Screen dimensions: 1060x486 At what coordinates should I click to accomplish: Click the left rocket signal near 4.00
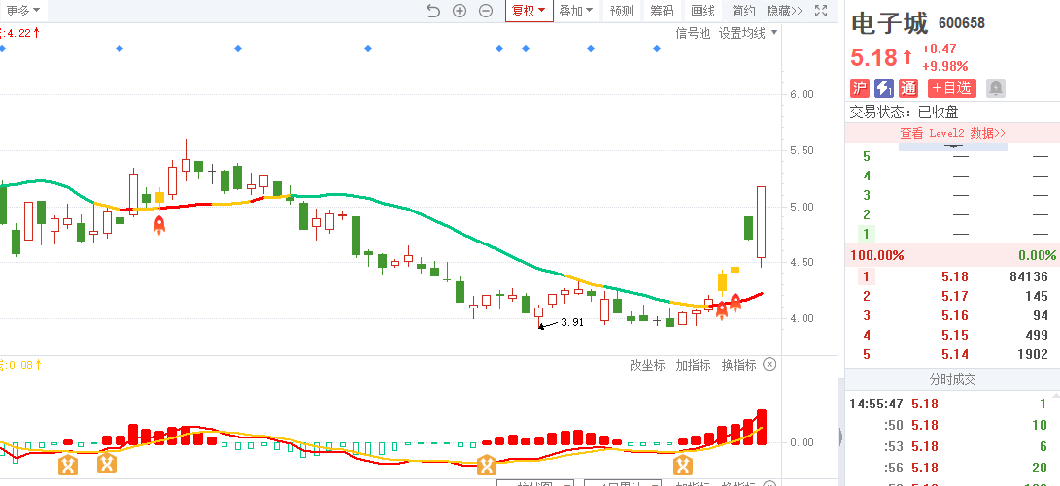(x=721, y=309)
